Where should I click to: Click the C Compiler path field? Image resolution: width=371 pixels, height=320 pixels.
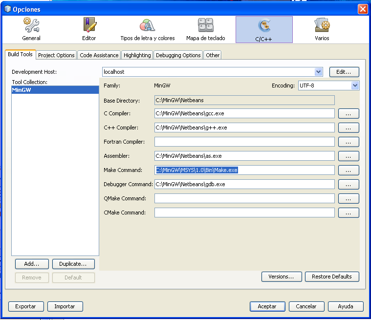point(244,113)
